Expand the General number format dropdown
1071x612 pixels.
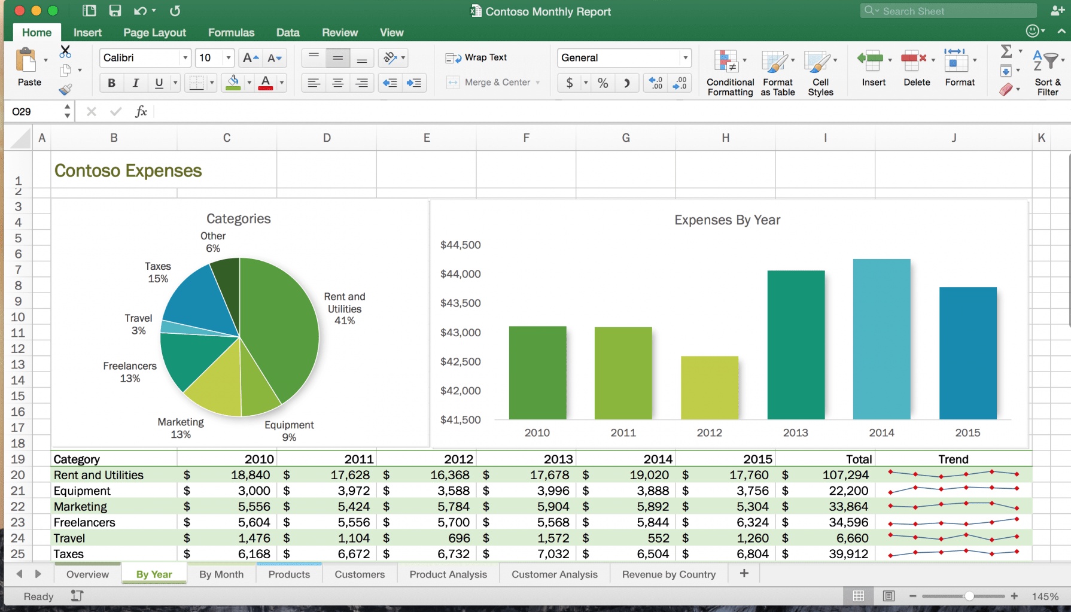[685, 58]
